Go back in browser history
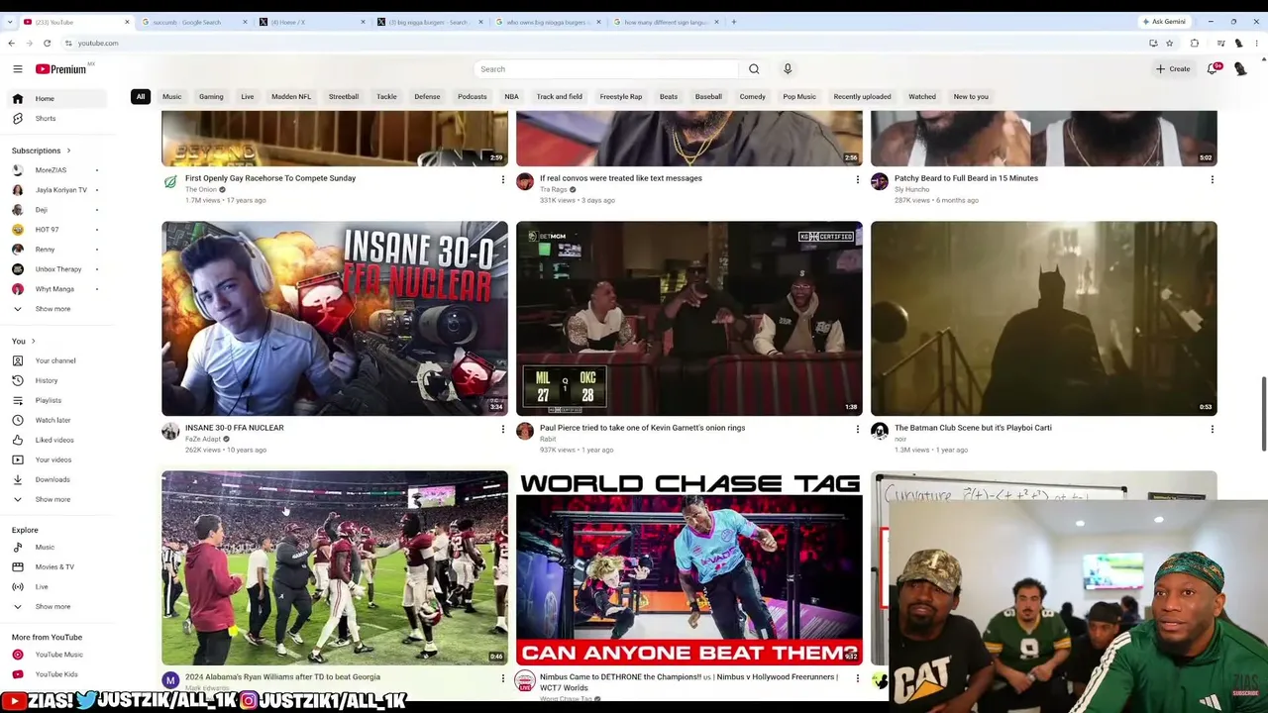The width and height of the screenshot is (1268, 713). pos(11,43)
